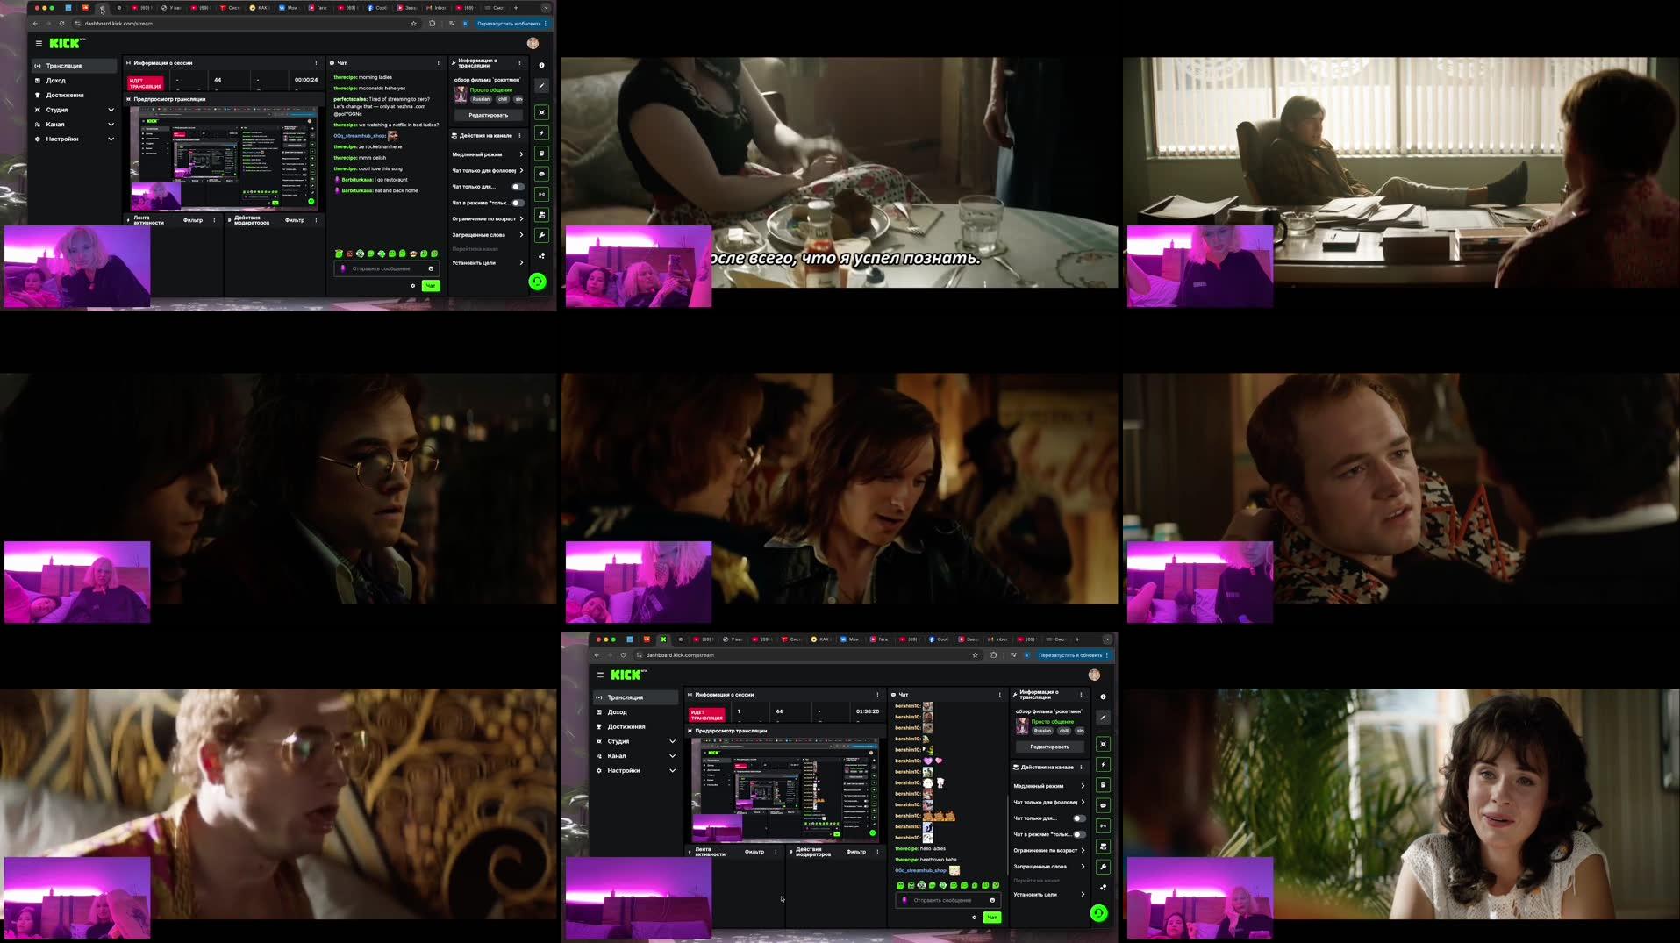Open Чат только для фолловеров in 01:38:20 dashboard
The width and height of the screenshot is (1680, 943).
click(1049, 802)
